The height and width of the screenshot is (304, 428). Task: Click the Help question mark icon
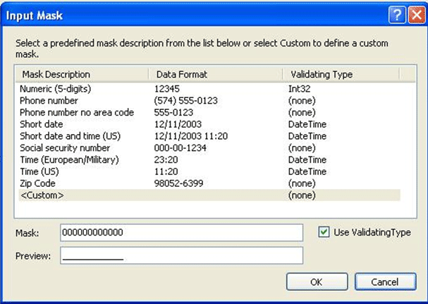click(396, 13)
